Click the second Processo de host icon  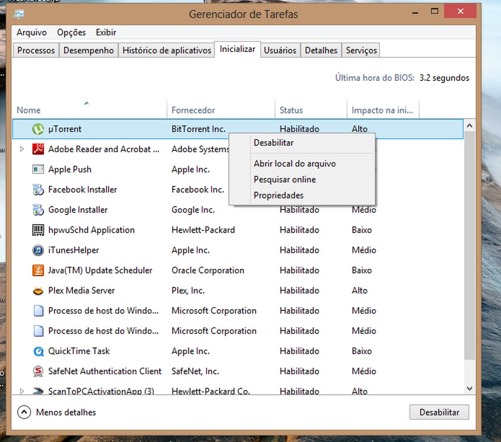[x=38, y=331]
